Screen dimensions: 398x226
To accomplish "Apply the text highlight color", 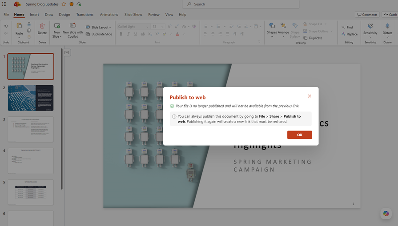I will click(x=165, y=34).
